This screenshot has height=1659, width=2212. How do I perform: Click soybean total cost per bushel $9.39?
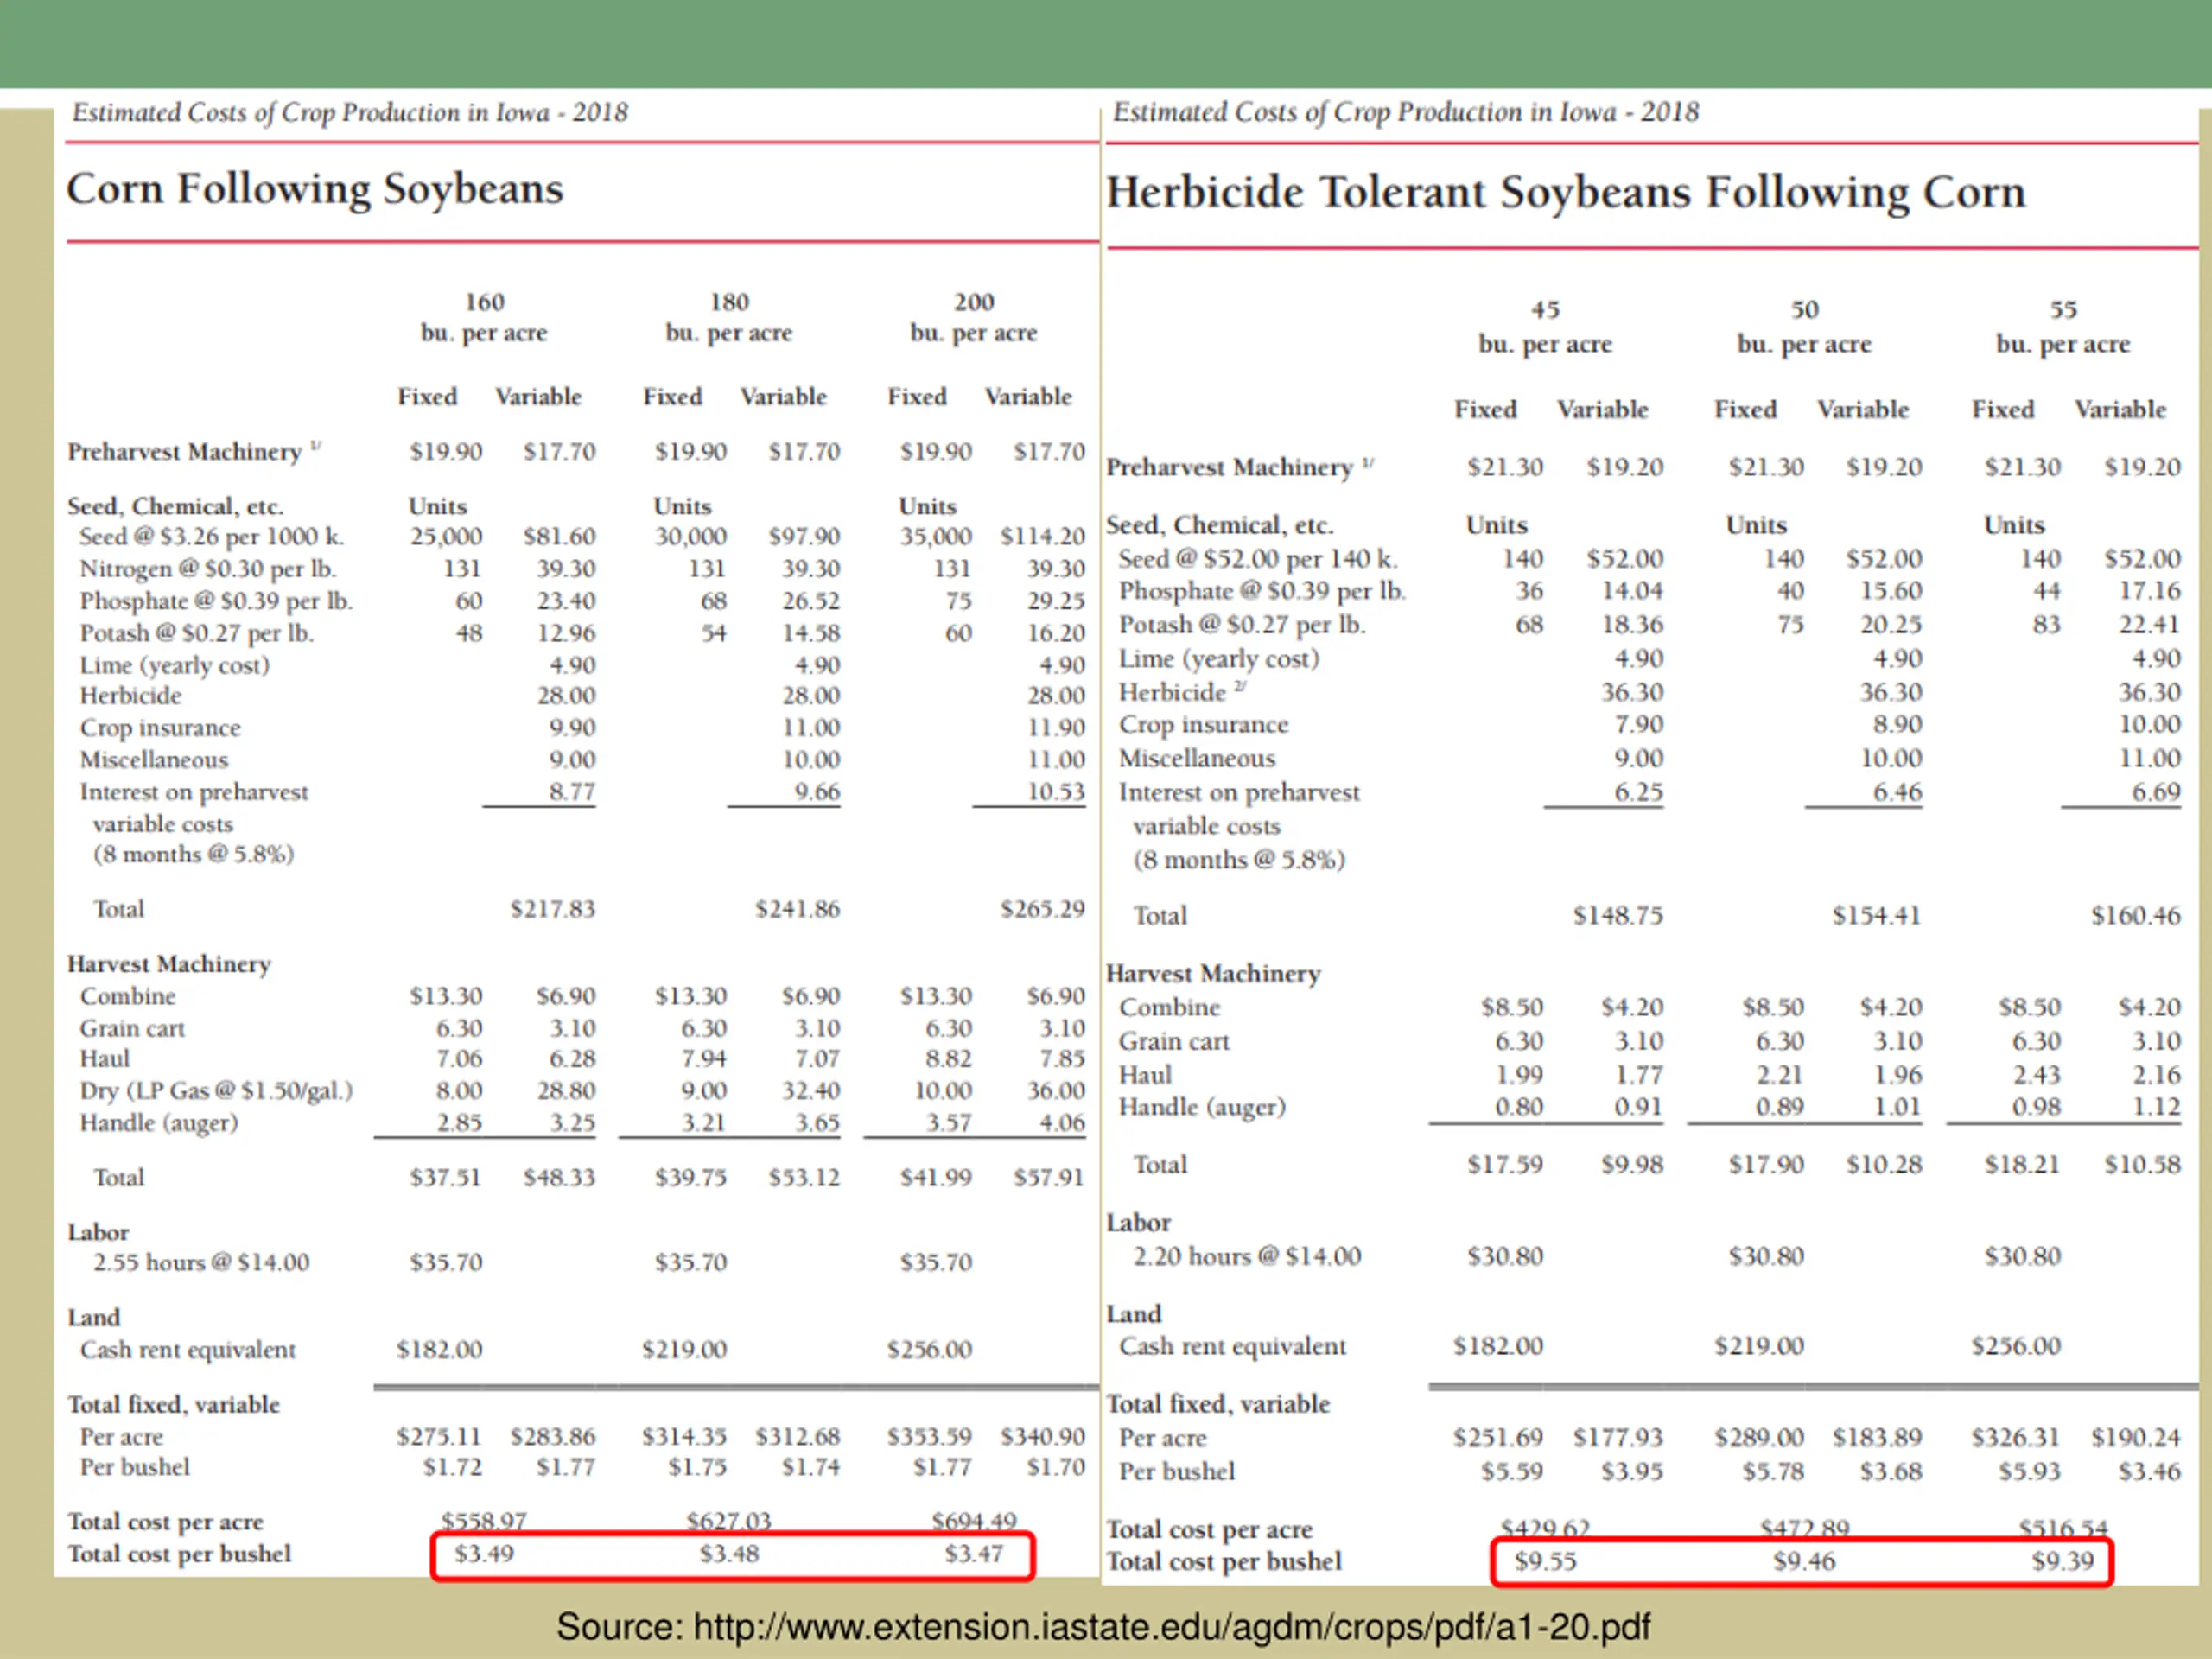coord(2062,1562)
